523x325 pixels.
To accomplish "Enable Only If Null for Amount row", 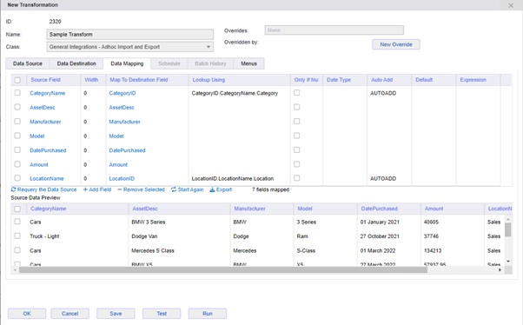I will (296, 164).
